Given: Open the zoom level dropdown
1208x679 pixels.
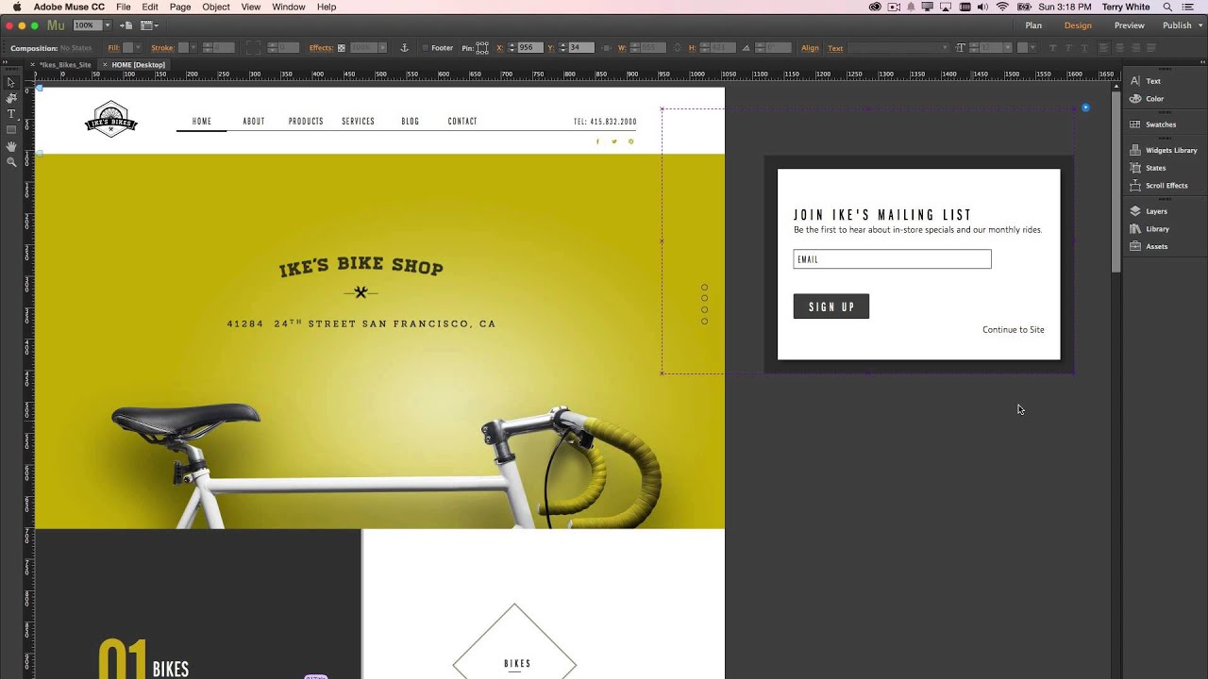Looking at the screenshot, I should tap(108, 25).
